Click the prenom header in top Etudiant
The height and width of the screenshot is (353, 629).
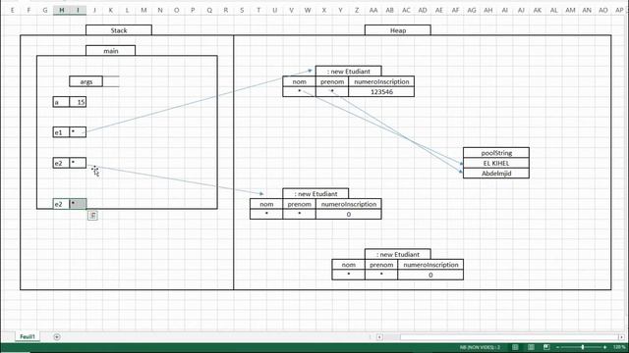point(332,81)
